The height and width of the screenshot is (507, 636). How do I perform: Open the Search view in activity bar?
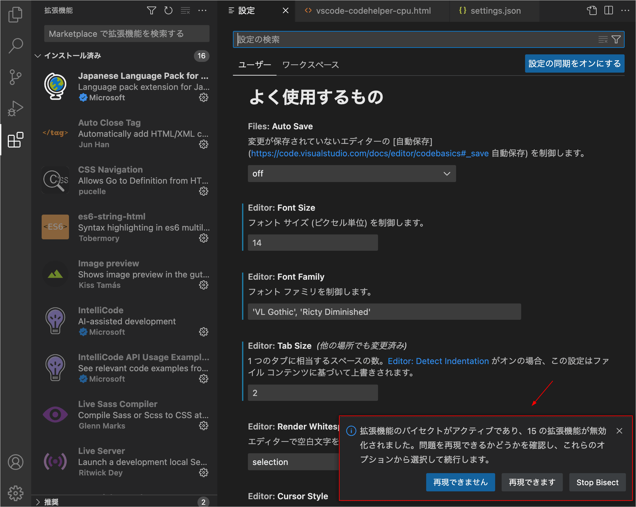coord(15,46)
